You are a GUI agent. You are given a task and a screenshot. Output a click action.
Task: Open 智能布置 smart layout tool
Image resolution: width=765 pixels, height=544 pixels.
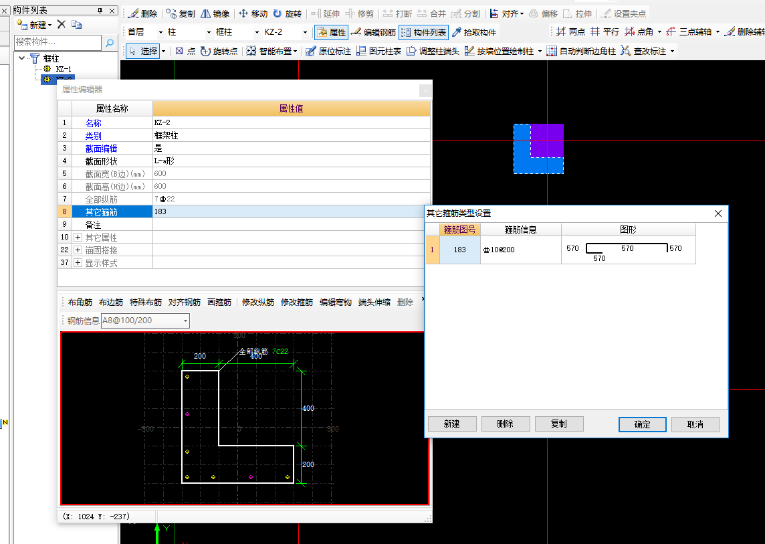click(271, 51)
